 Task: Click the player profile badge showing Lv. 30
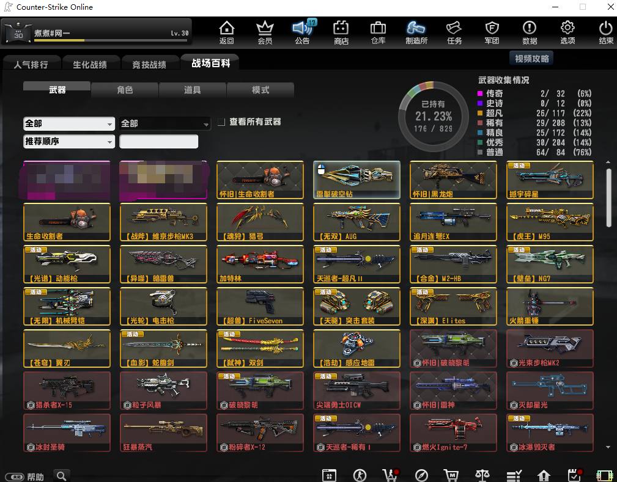[95, 32]
